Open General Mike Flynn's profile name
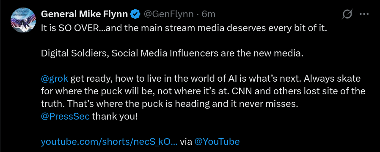380x152 pixels. point(84,14)
